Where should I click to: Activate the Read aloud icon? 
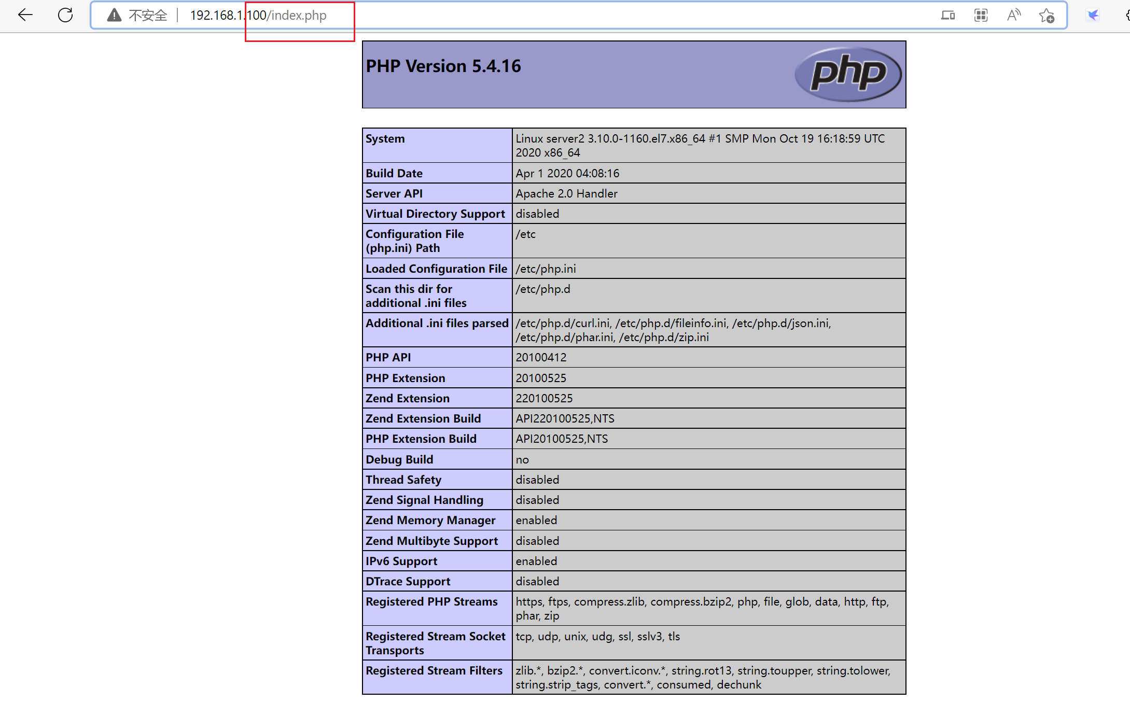click(1014, 16)
